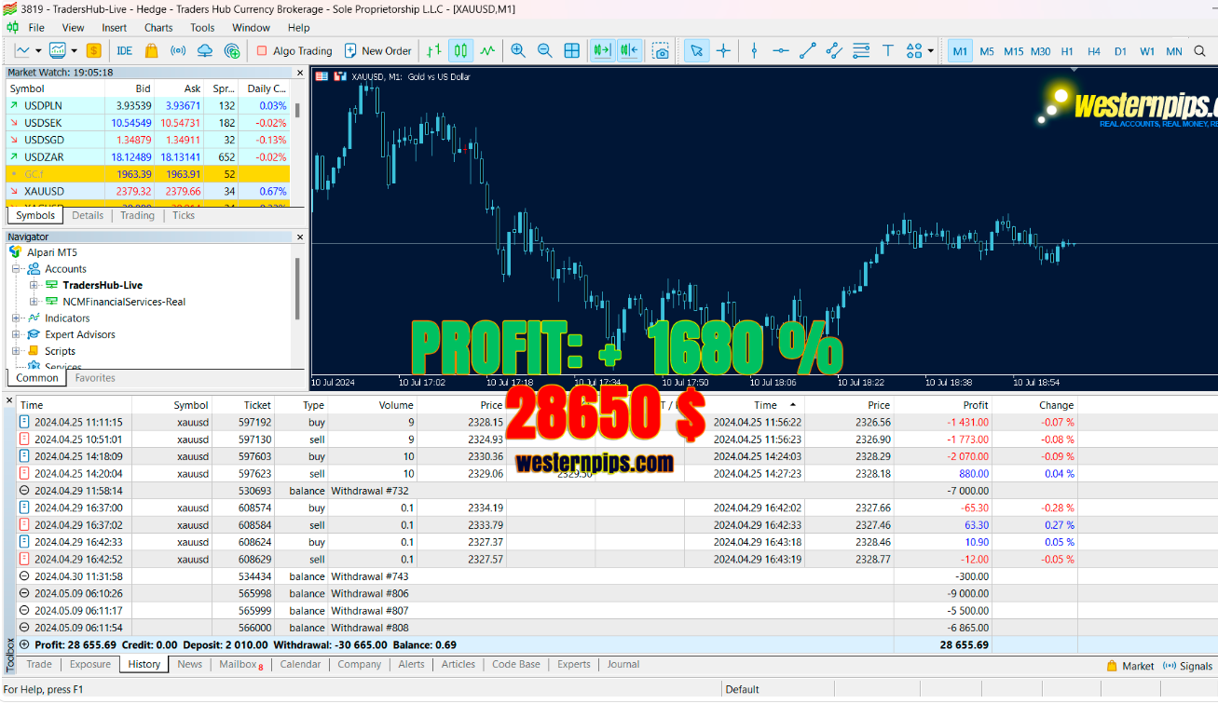1218x704 pixels.
Task: Close the Toolbox panel
Action: tap(9, 402)
